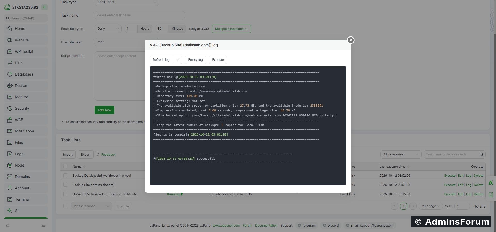Open the Website section

tap(26, 40)
